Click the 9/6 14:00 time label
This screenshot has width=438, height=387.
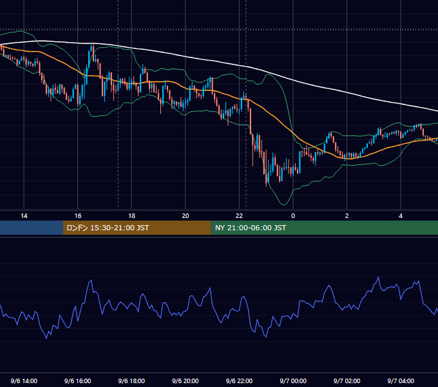pyautogui.click(x=24, y=381)
